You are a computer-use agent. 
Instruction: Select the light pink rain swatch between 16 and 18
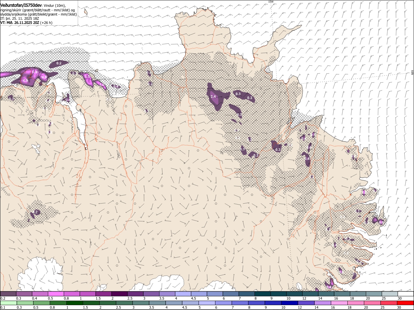[x=340, y=303]
